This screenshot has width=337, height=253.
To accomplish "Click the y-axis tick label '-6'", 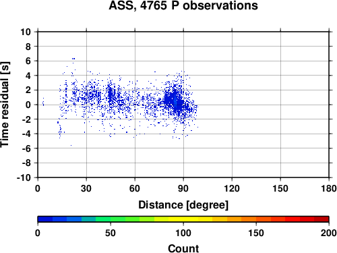I will (x=26, y=148).
